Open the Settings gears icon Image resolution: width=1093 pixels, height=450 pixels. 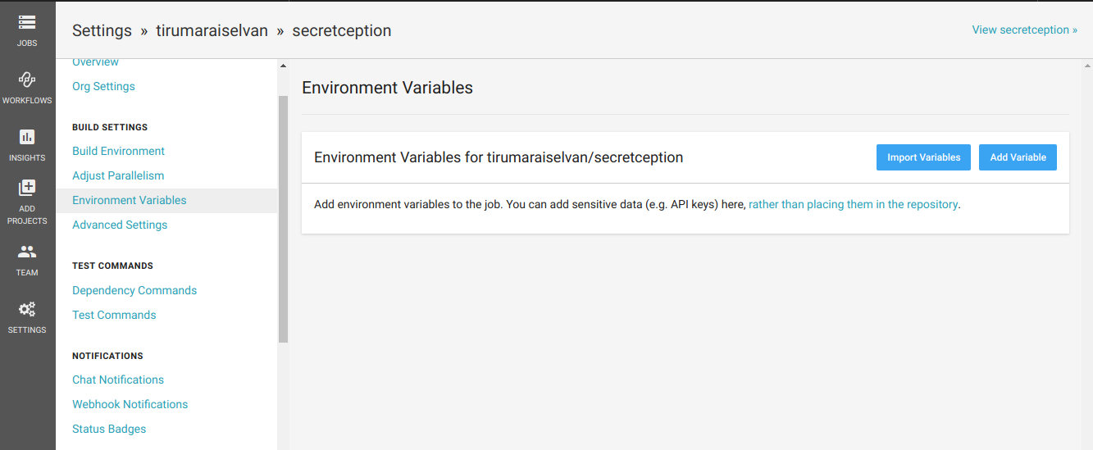pyautogui.click(x=27, y=309)
